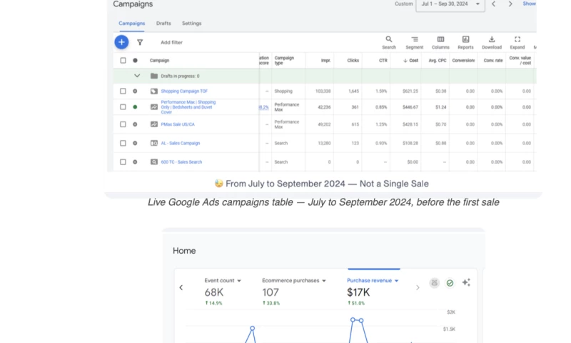Go to previous metrics in Home card
Image resolution: width=571 pixels, height=343 pixels.
[x=181, y=287]
